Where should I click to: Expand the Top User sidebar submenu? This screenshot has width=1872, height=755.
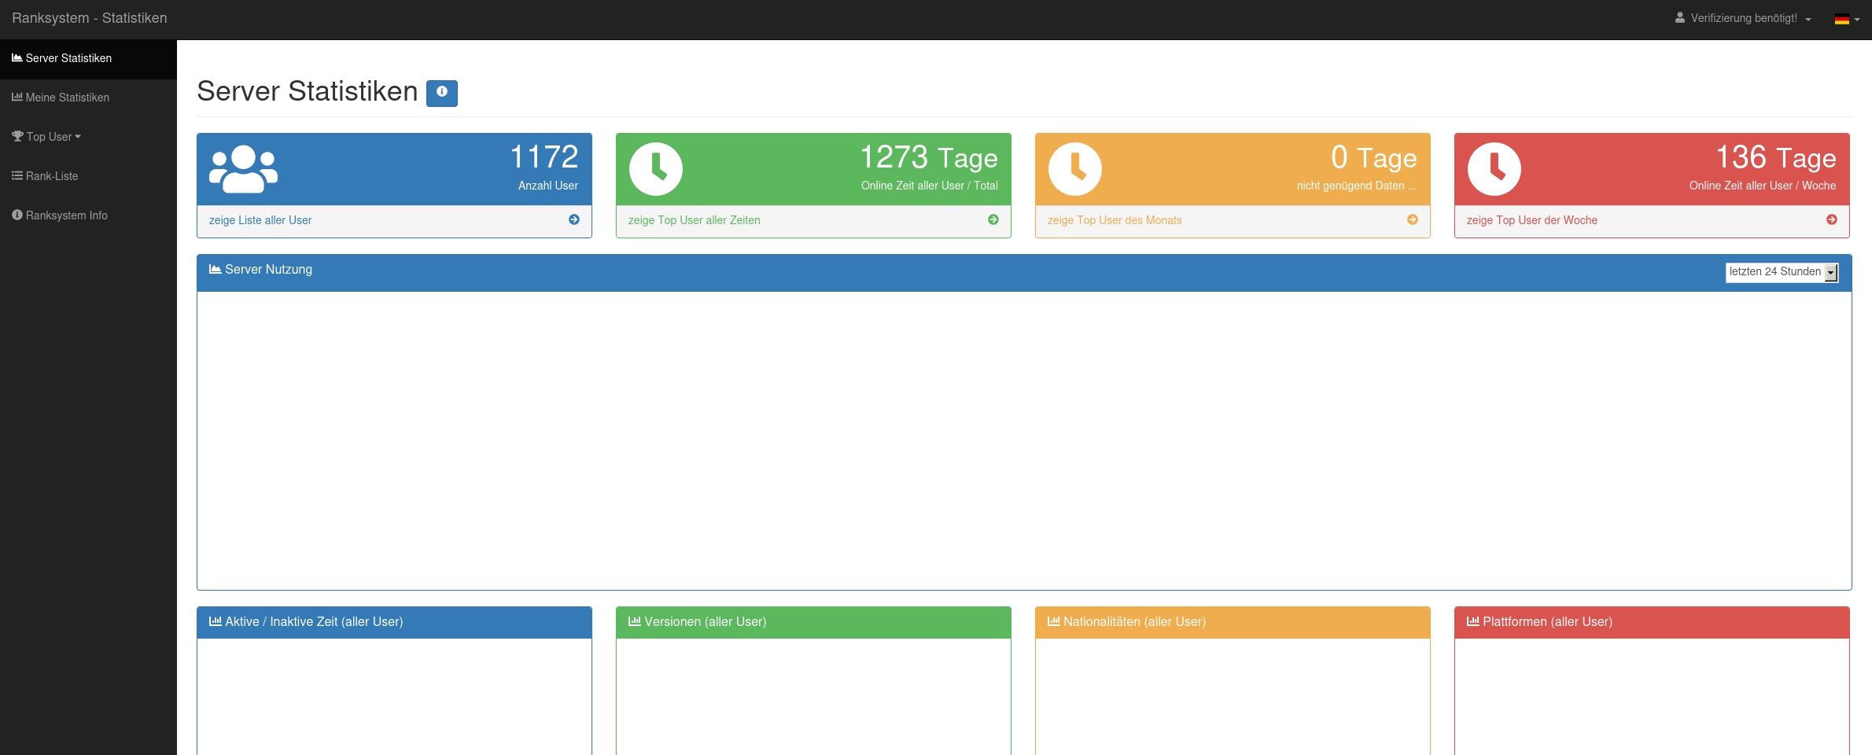point(88,137)
